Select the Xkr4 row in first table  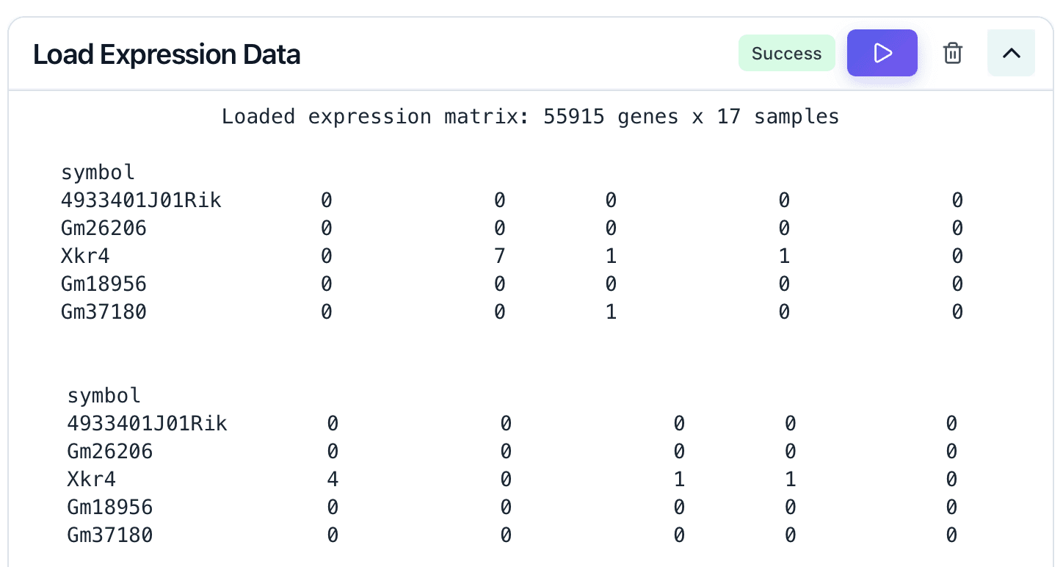pyautogui.click(x=85, y=256)
